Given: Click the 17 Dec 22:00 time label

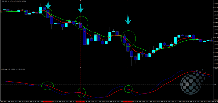Looking at the screenshot, I should 207,102.
